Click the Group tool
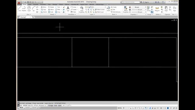This screenshot has width=195, height=110. tap(149, 9)
